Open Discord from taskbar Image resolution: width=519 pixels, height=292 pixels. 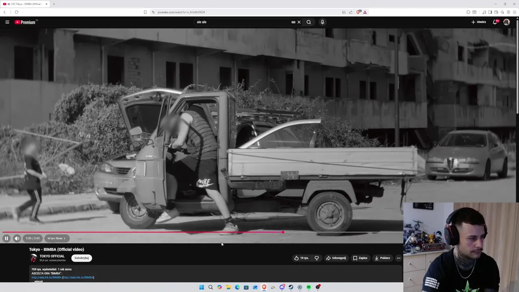click(282, 287)
